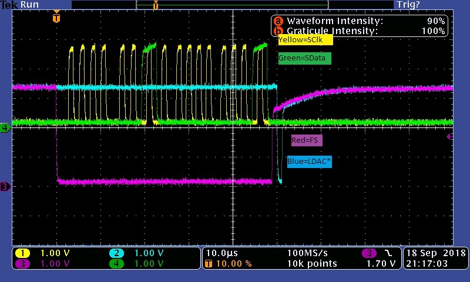Select the magenta channel 3 scale badge
Viewport: 470px width, 282px height.
(22, 264)
